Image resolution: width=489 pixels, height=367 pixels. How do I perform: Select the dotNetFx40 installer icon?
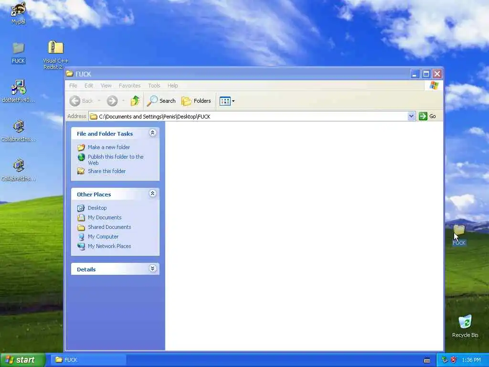(x=18, y=91)
